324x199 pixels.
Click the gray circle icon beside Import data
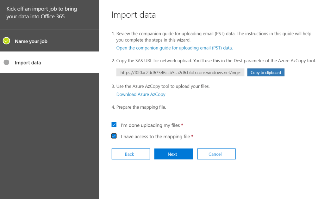click(6, 63)
